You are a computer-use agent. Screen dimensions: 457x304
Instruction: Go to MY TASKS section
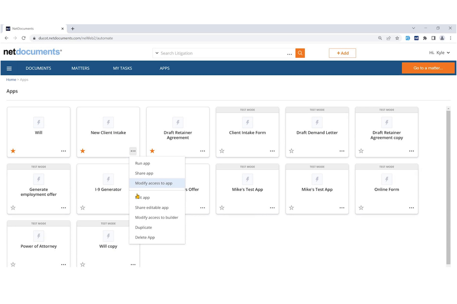[122, 68]
